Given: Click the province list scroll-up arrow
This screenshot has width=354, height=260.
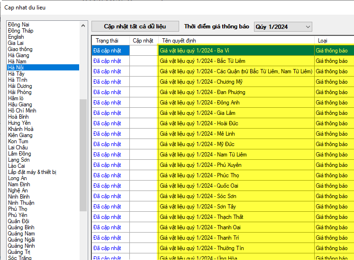Looking at the screenshot, I should [83, 26].
